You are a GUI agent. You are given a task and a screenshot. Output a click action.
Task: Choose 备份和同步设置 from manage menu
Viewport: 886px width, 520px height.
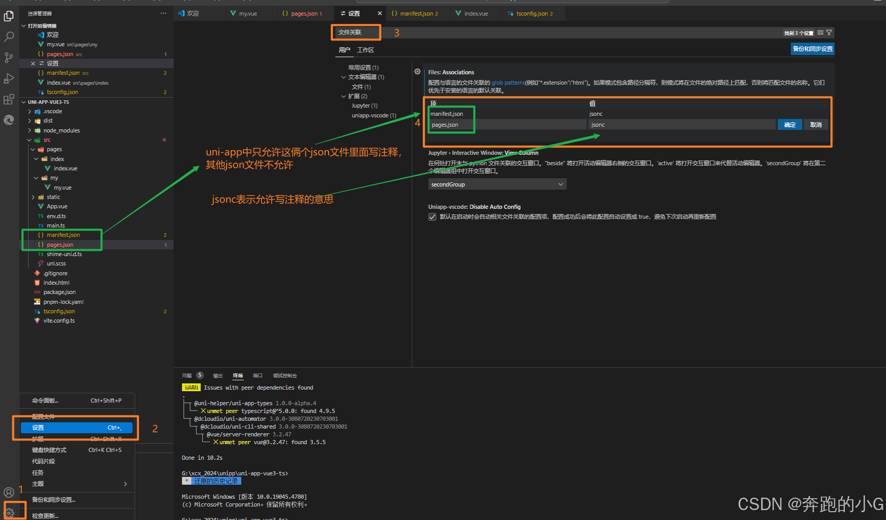pos(77,500)
